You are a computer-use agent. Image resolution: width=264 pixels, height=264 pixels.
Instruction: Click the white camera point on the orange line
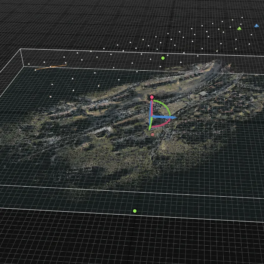pos(51,67)
